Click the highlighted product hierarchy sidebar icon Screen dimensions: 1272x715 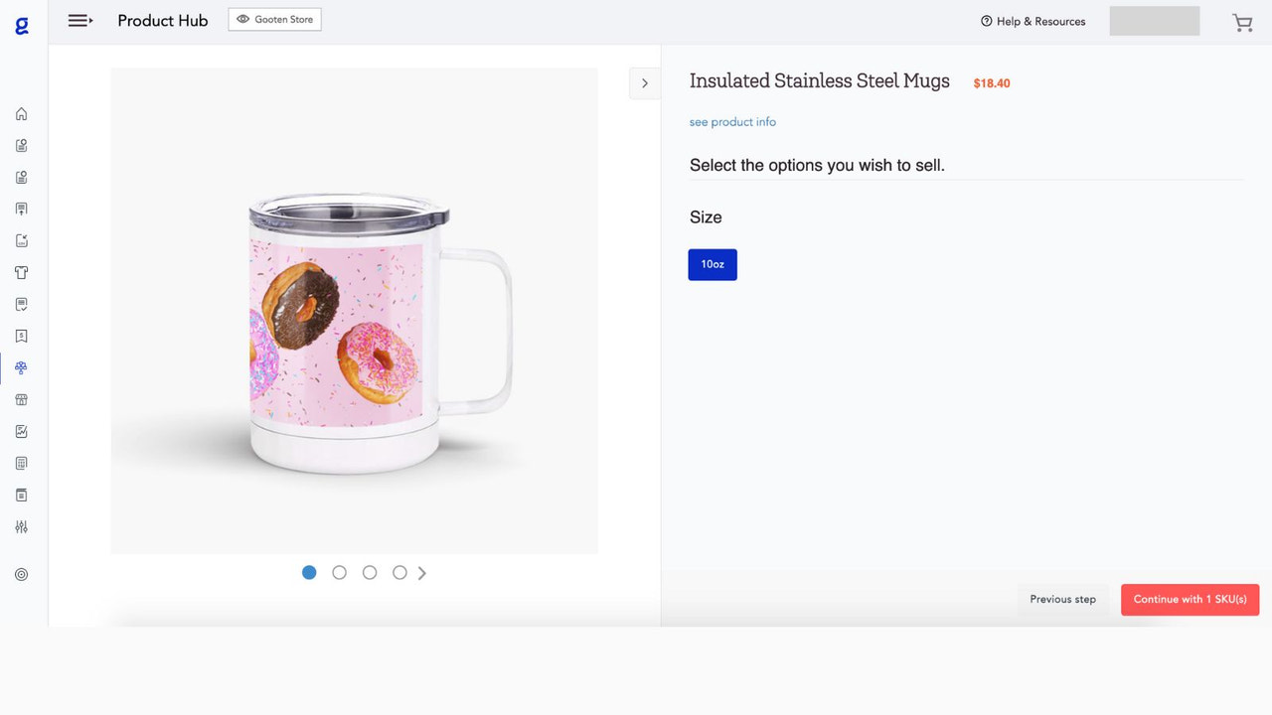21,367
